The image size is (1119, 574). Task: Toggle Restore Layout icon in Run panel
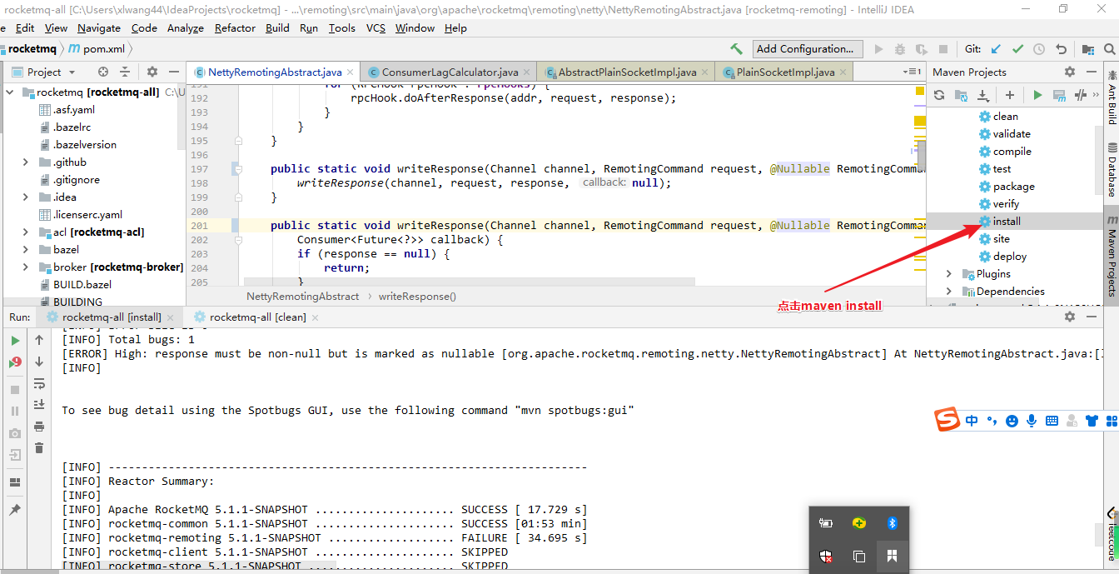15,482
